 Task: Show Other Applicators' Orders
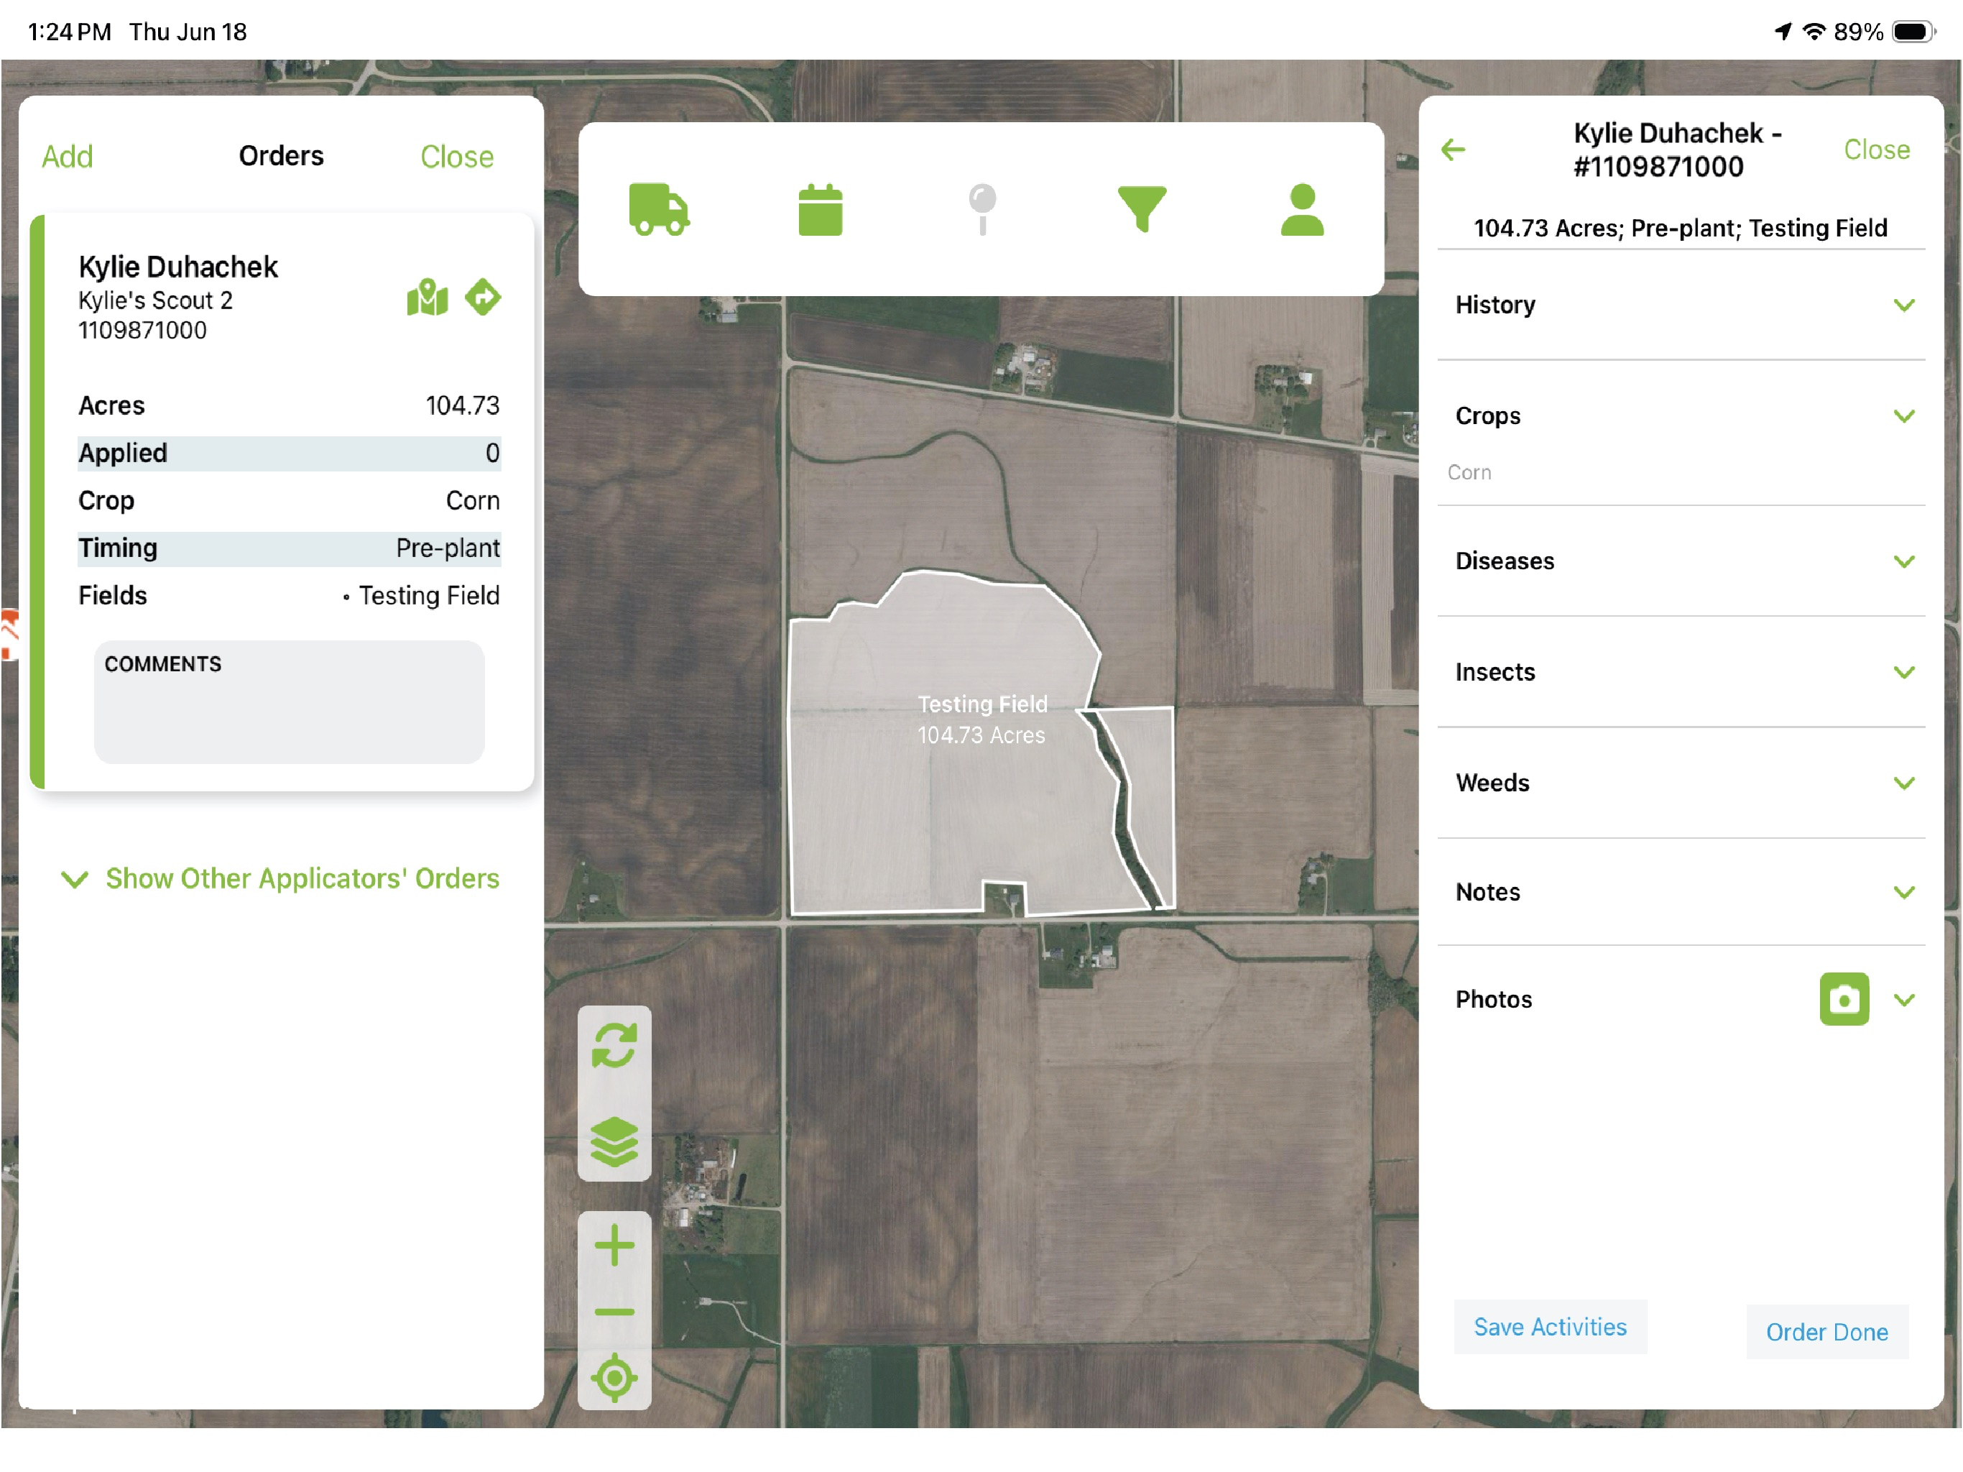pos(280,879)
